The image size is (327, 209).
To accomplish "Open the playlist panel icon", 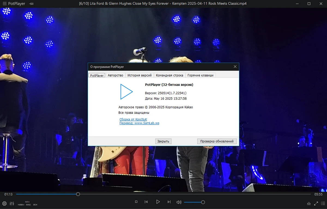I will click(x=323, y=203).
